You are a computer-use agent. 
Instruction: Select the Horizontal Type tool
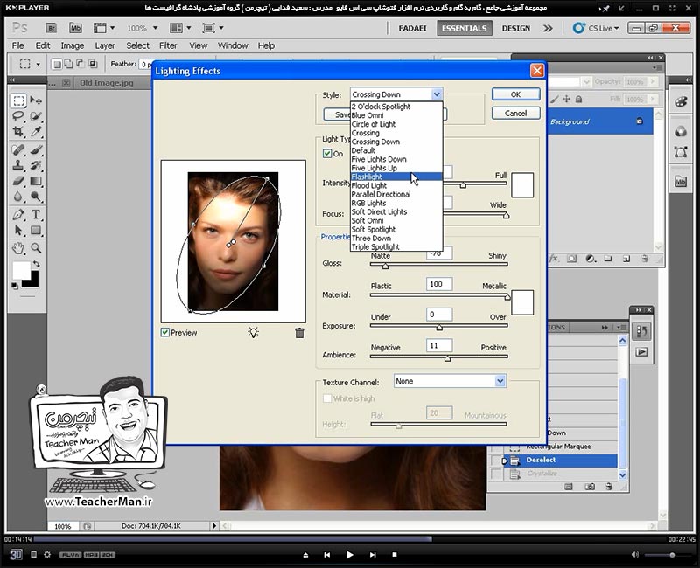click(x=36, y=214)
